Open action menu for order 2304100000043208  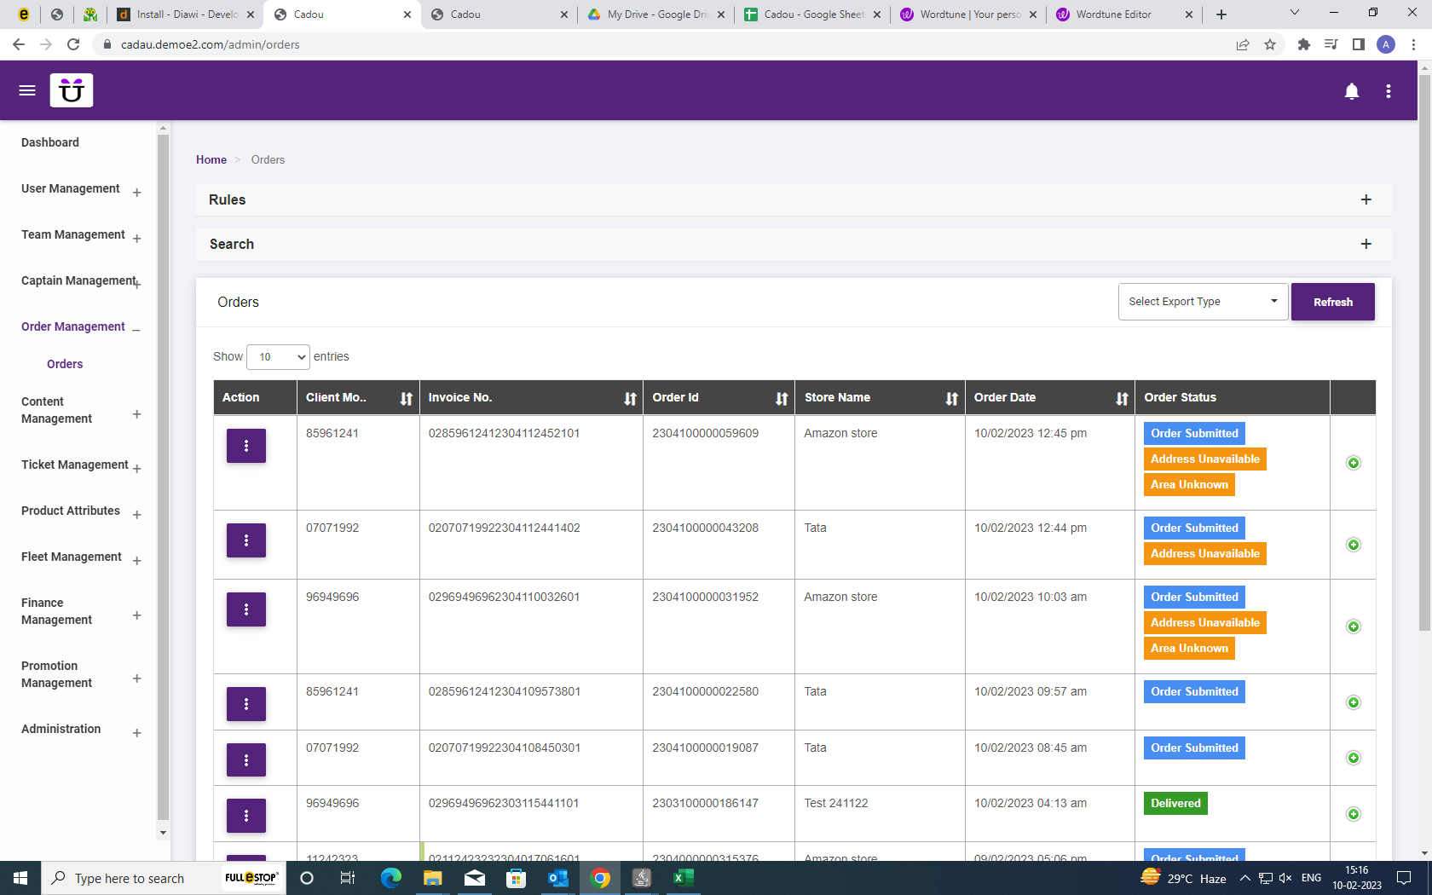246,540
